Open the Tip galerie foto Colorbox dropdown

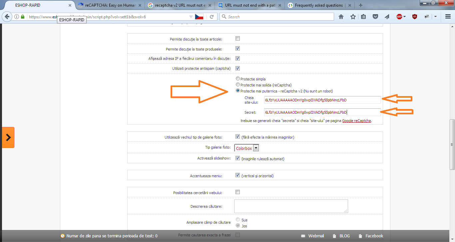click(x=246, y=148)
